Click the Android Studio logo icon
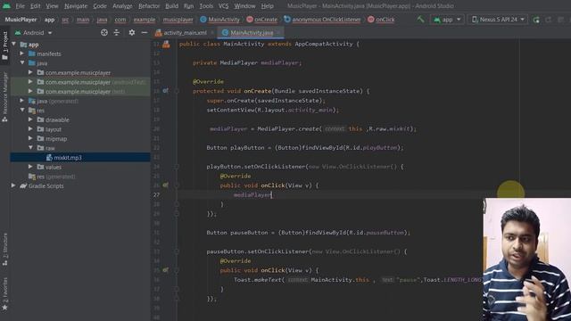The width and height of the screenshot is (571, 321). (x=6, y=6)
